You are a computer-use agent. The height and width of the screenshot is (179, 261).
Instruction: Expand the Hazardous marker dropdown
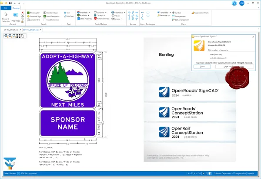coord(124,13)
